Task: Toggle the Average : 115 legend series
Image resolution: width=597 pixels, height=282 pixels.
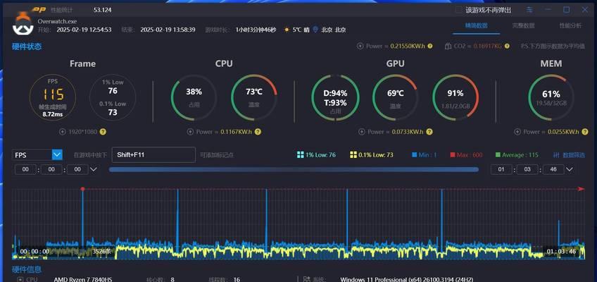Action: pos(517,154)
